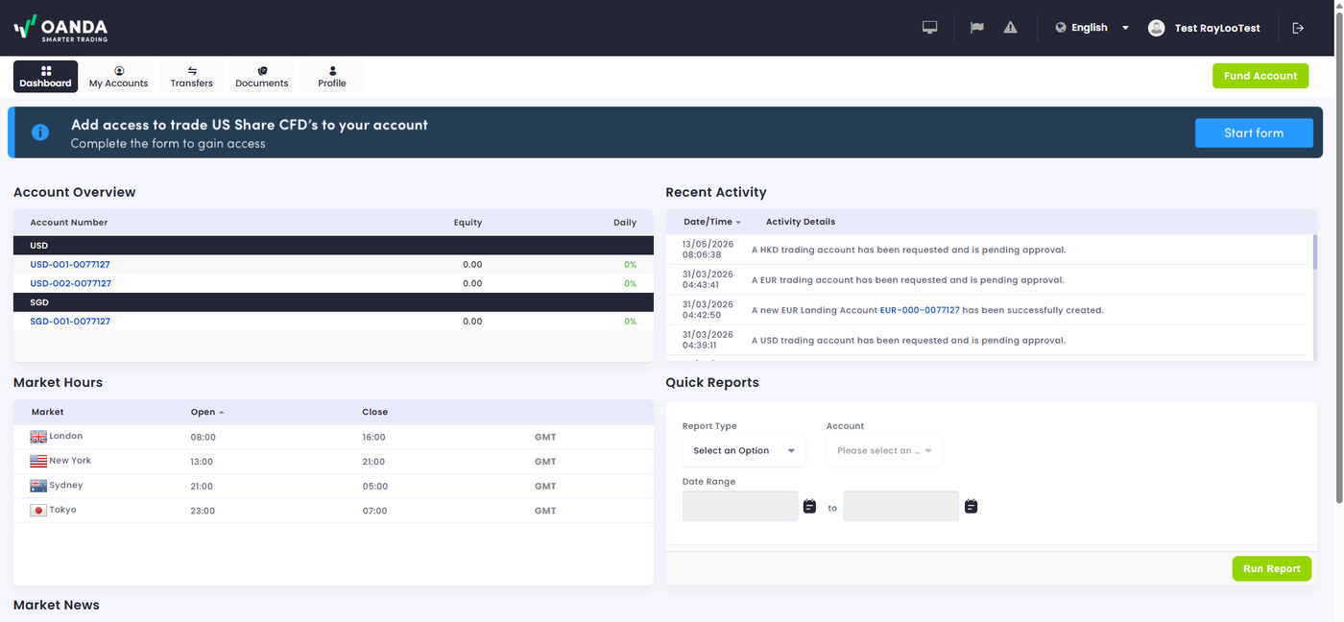Viewport: 1344px width, 622px height.
Task: Sort Market Hours by Open column
Action: [x=206, y=412]
